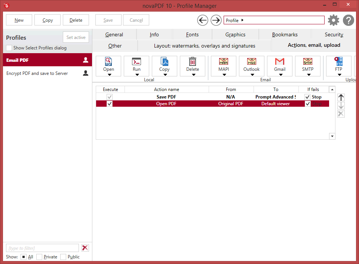Clear the profile filter with red X
This screenshot has width=359, height=264.
(85, 248)
